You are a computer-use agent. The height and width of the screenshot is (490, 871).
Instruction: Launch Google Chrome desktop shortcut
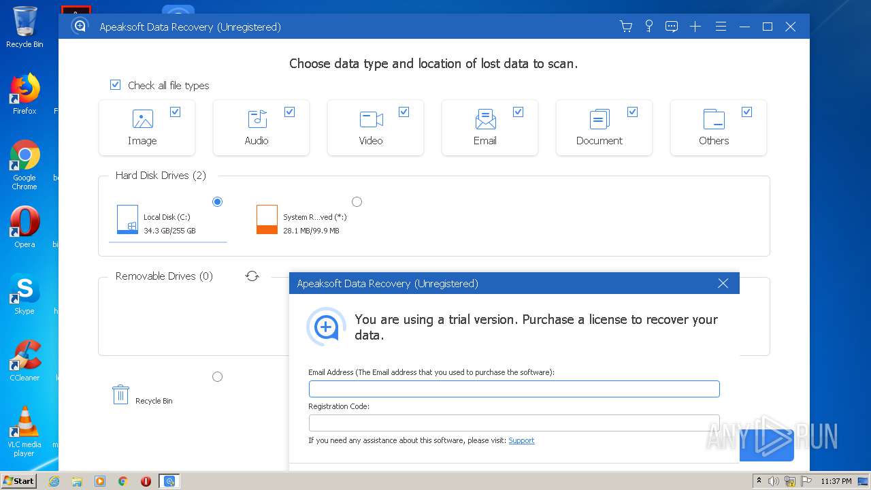tap(24, 165)
